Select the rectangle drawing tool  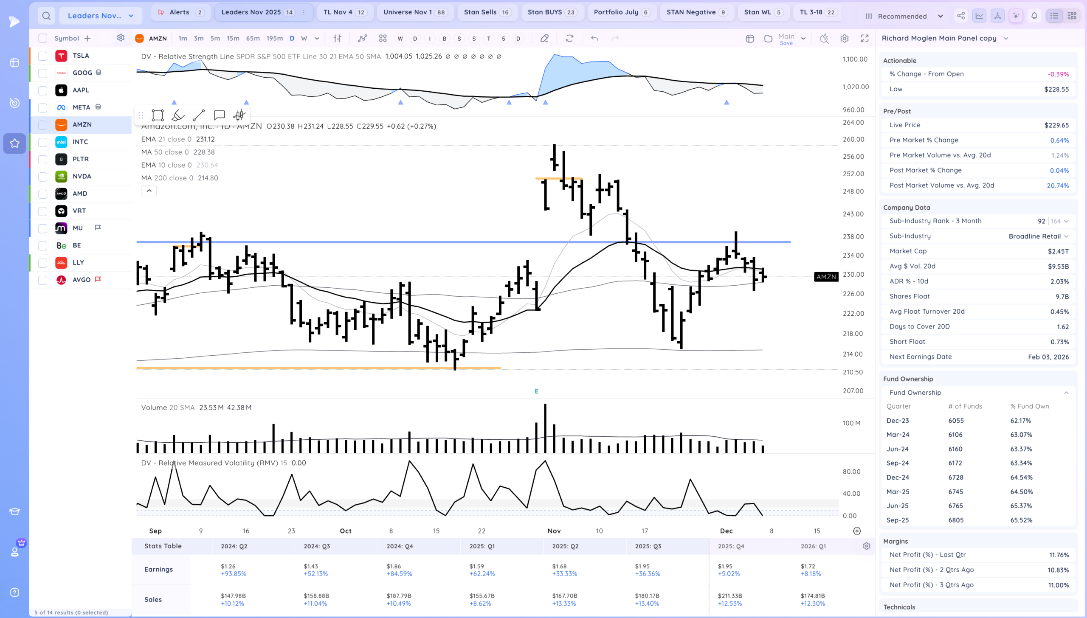tap(158, 115)
